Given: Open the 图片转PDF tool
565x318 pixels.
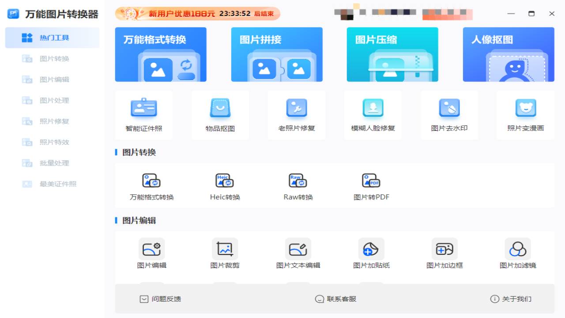Looking at the screenshot, I should point(371,185).
